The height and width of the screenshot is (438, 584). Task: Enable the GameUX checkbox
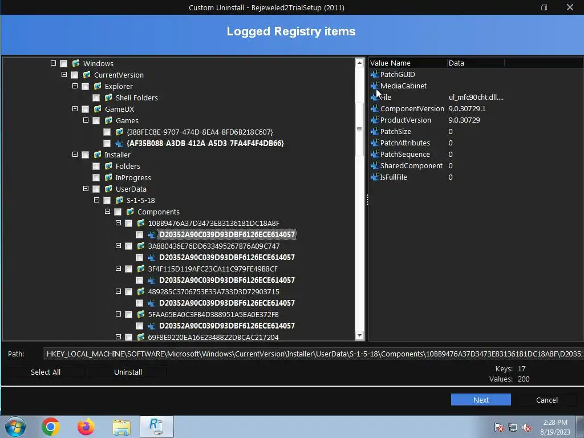(86, 109)
